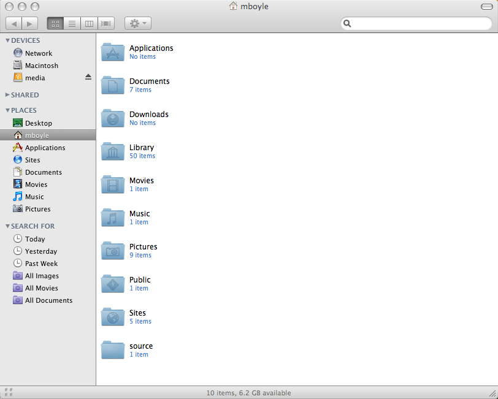Viewport: 498px width, 399px height.
Task: Select the Movies folder icon in main pane
Action: (113, 184)
